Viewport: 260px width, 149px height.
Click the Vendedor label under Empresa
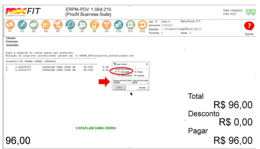[x=12, y=45]
